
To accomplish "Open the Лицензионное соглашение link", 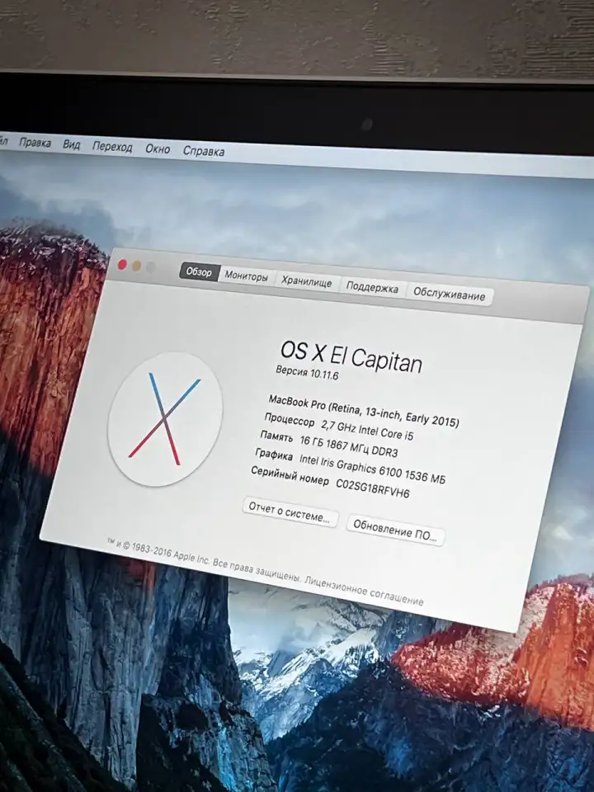I will 363,591.
